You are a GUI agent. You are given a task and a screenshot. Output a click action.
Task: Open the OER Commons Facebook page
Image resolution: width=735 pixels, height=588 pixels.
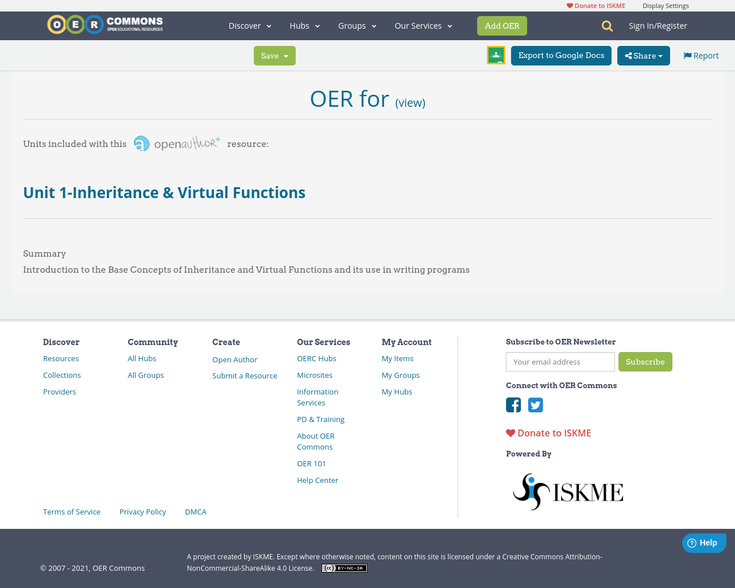513,405
